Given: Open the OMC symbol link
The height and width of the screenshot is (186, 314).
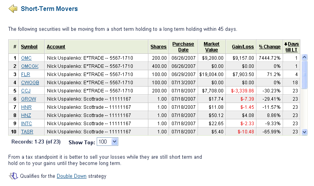Looking at the screenshot, I should (27, 58).
